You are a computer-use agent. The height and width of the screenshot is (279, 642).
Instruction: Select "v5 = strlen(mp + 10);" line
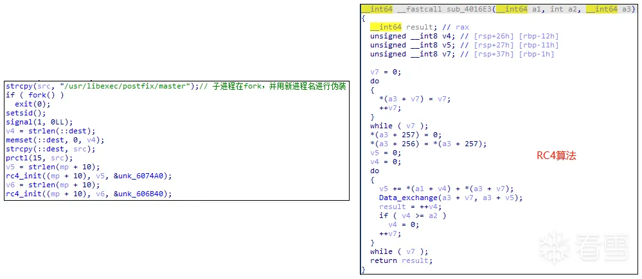pyautogui.click(x=53, y=167)
